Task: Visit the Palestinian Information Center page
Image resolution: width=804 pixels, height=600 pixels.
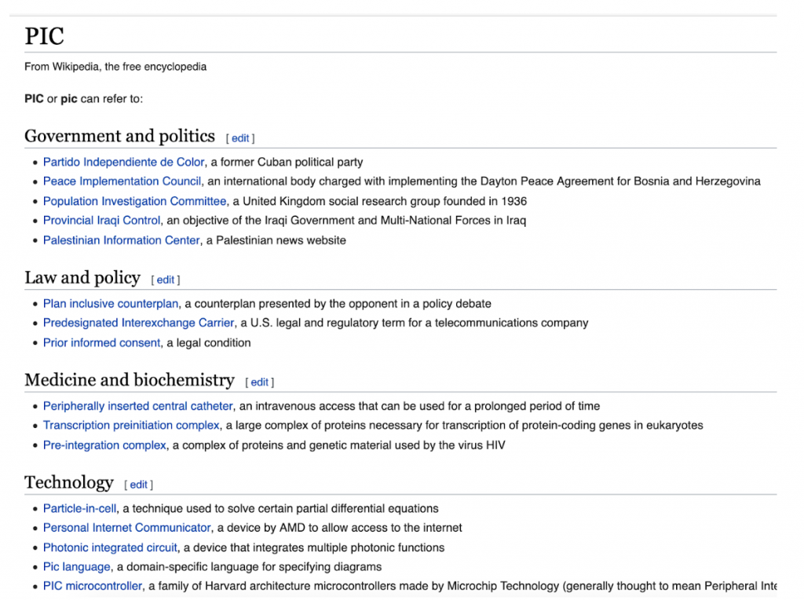Action: point(121,240)
